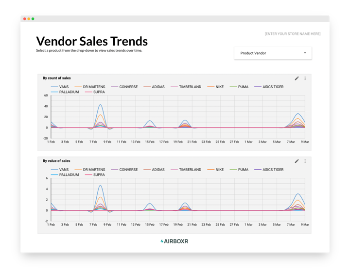Edit the By value of sales chart
The width and height of the screenshot is (350, 268).
pos(297,161)
